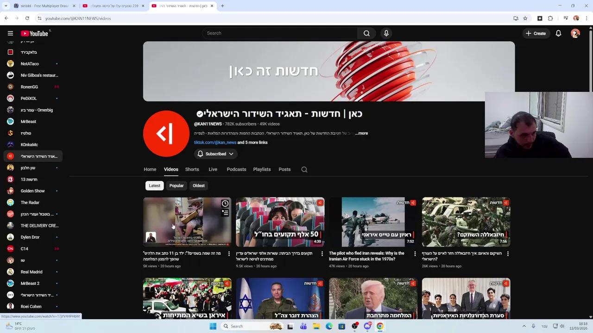Open NotATaco subscription in sidebar

(x=32, y=64)
